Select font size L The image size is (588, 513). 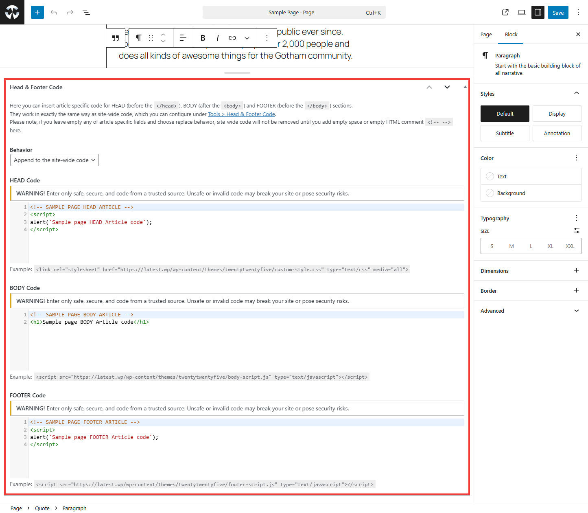click(x=531, y=246)
